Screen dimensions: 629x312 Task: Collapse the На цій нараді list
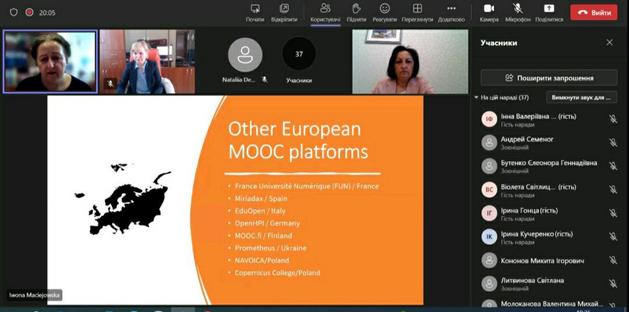pyautogui.click(x=476, y=97)
